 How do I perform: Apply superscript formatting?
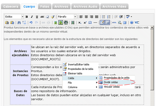click(x=85, y=23)
